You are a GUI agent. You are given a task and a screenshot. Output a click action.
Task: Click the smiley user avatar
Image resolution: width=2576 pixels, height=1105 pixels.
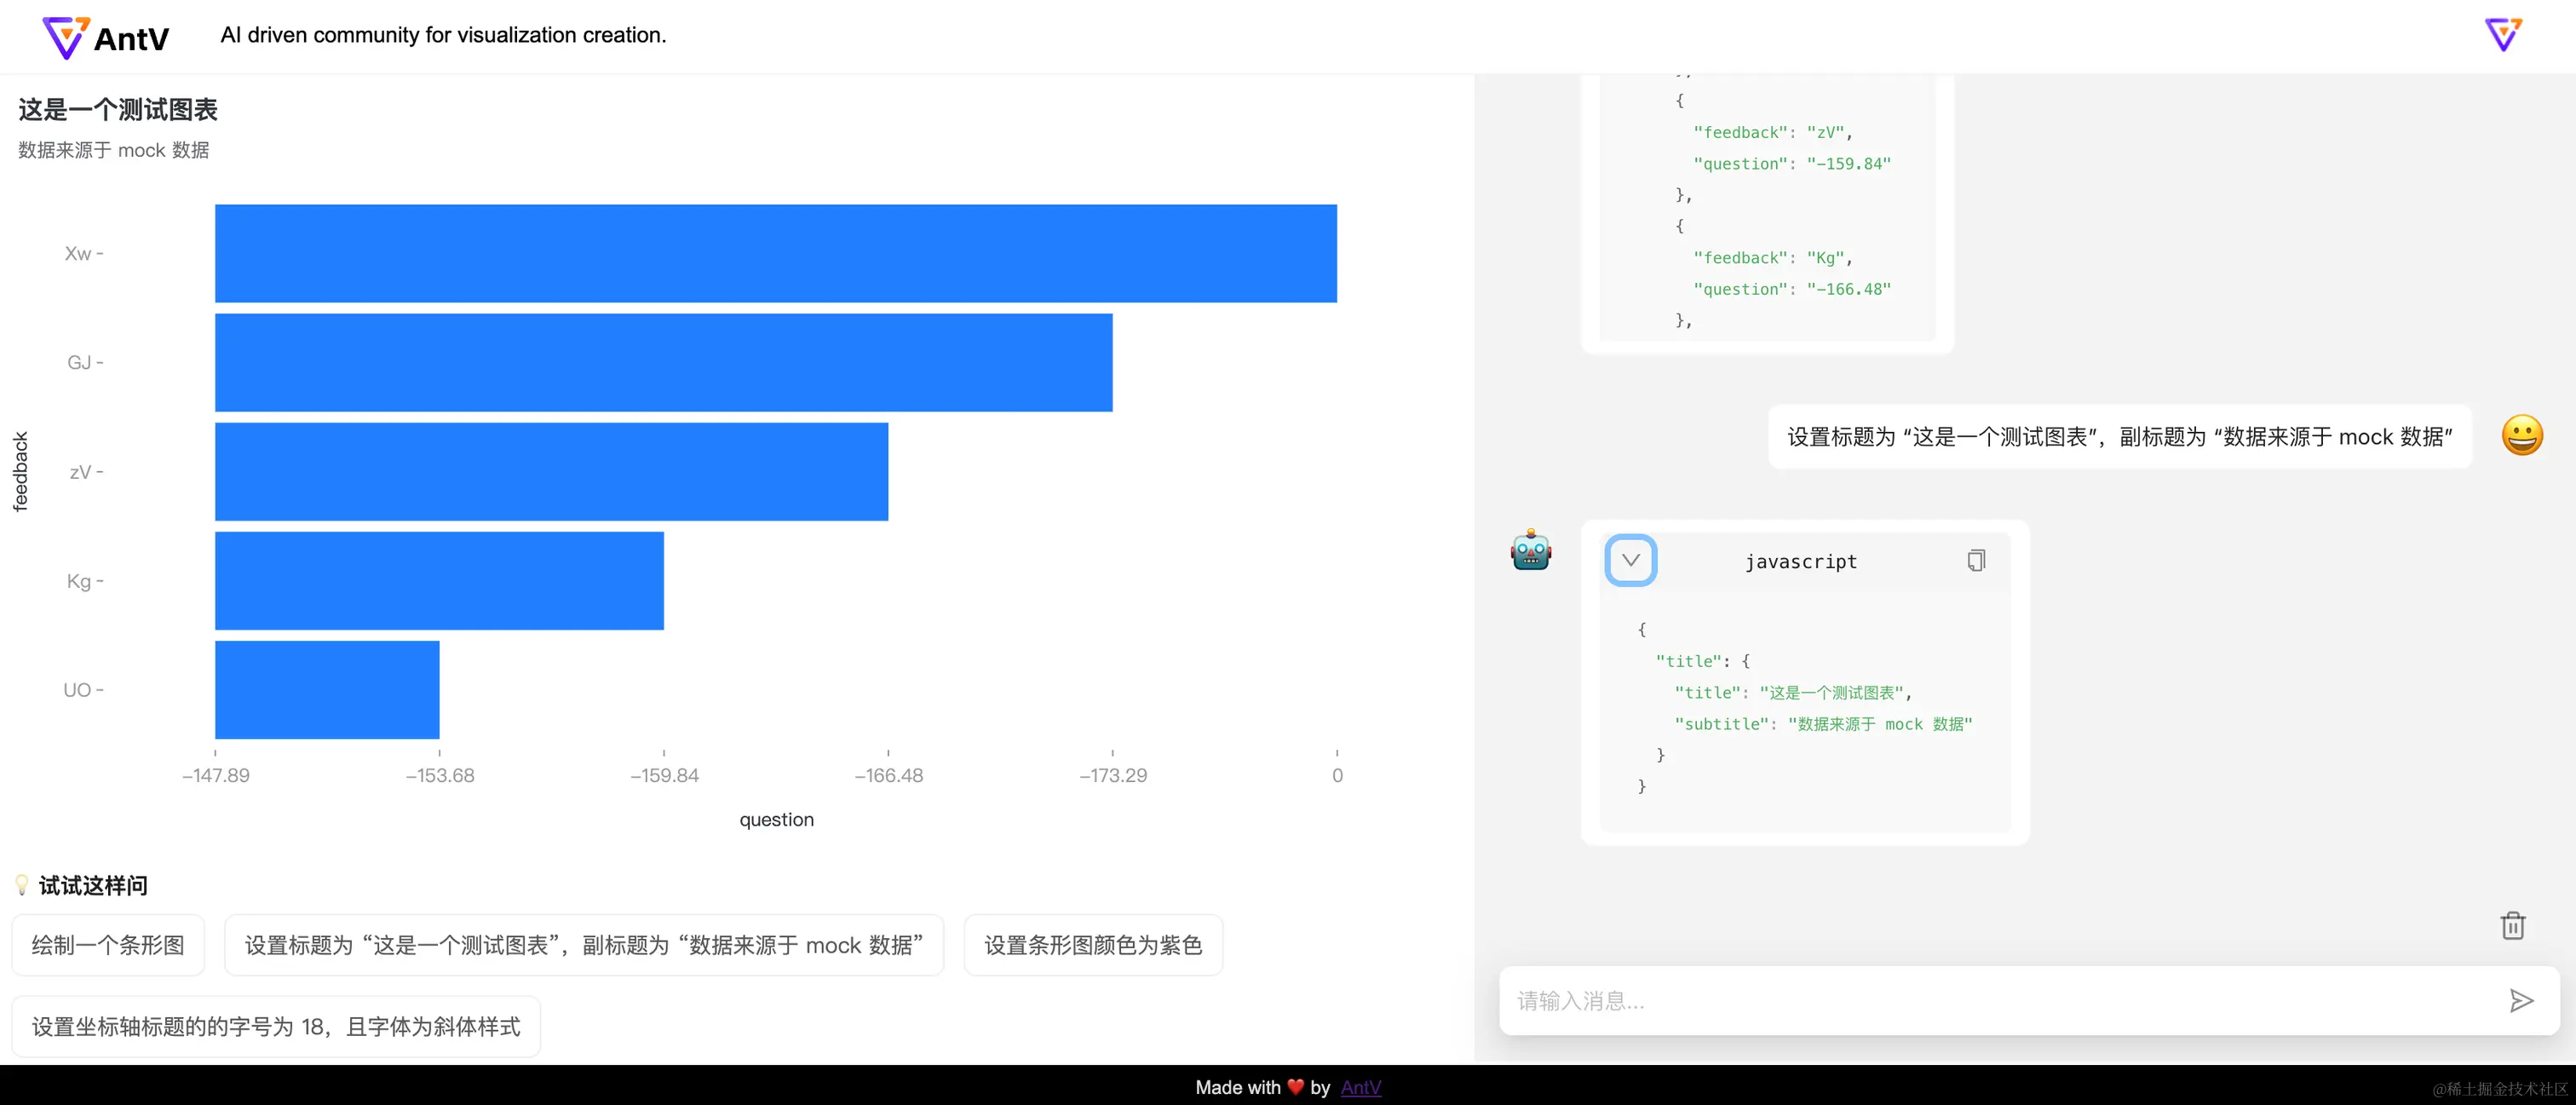click(2521, 436)
